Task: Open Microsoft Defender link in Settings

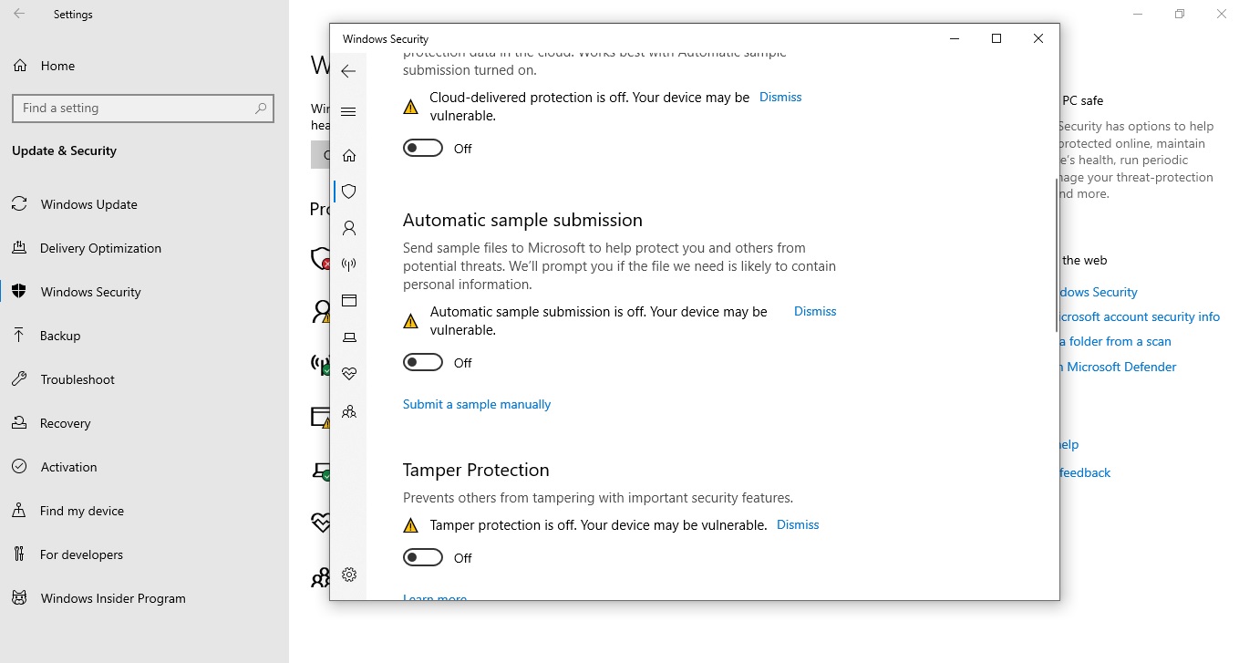Action: [1119, 367]
